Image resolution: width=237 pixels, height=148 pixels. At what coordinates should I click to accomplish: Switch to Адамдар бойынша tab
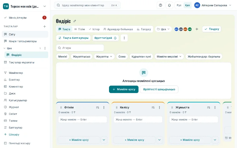(x=118, y=29)
